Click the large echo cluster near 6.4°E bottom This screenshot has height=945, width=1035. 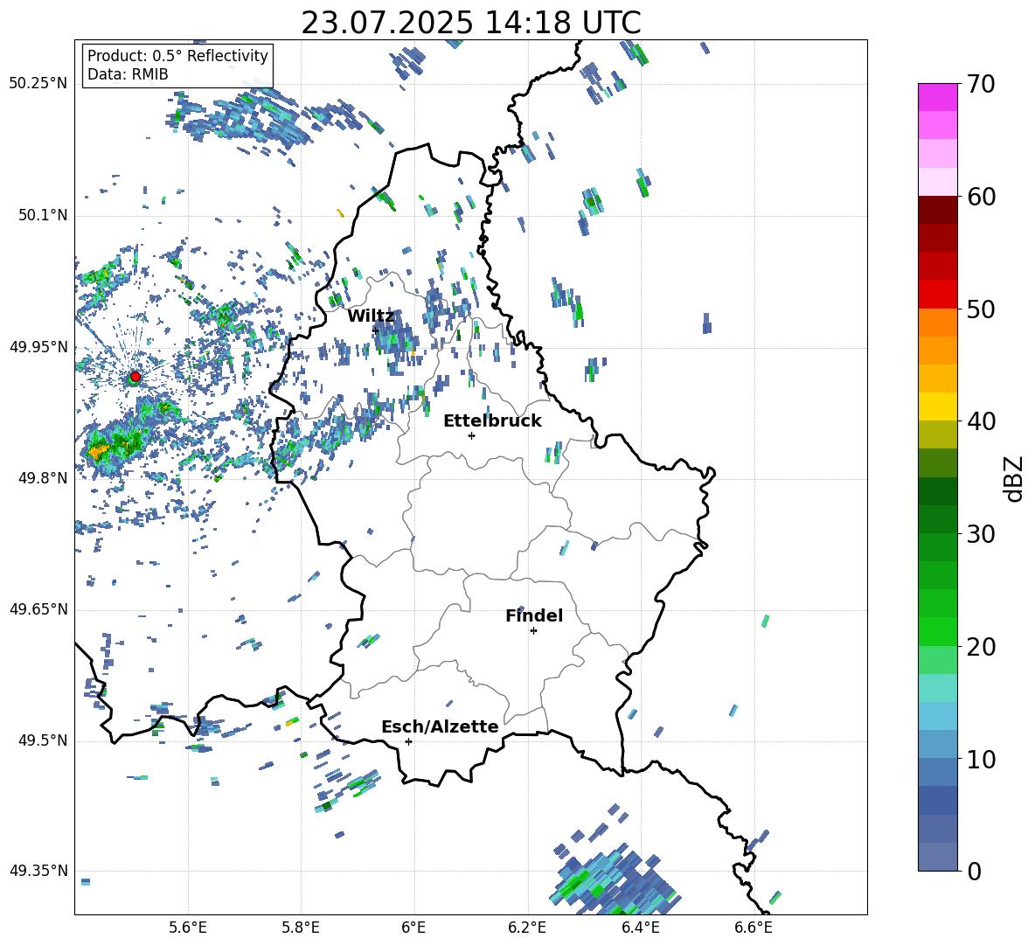(614, 878)
